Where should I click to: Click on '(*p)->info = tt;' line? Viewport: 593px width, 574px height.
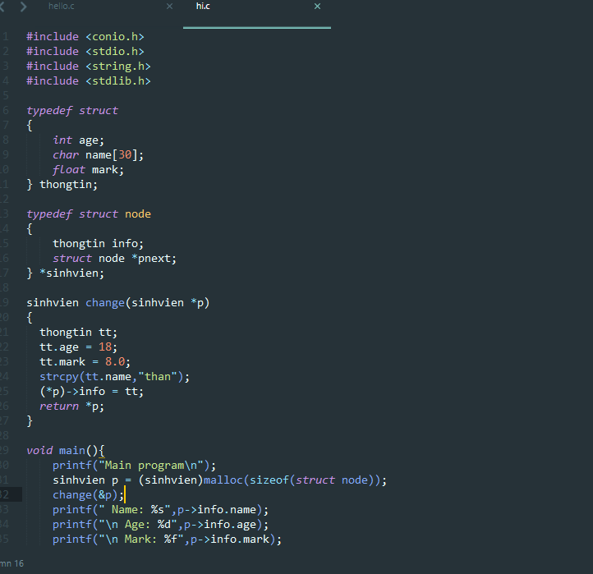[92, 392]
